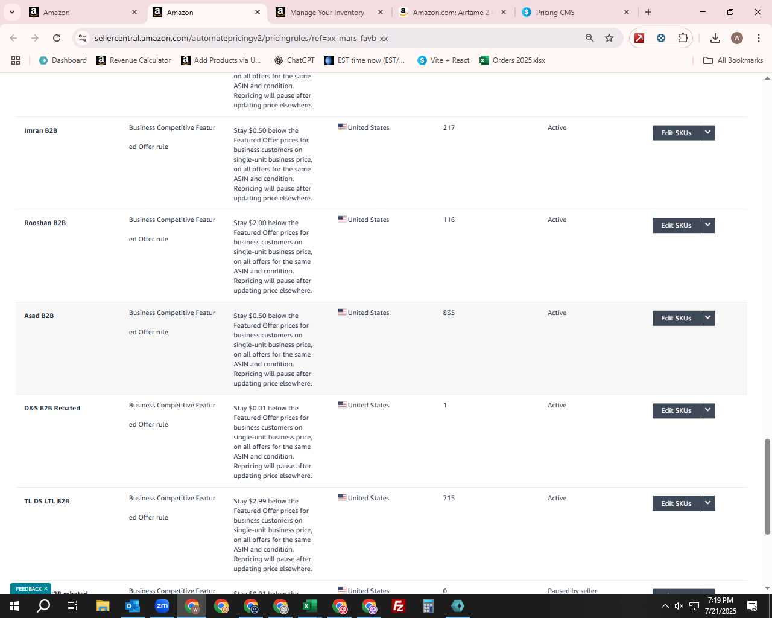Select the rule name Imran B2B
772x618 pixels.
point(40,130)
